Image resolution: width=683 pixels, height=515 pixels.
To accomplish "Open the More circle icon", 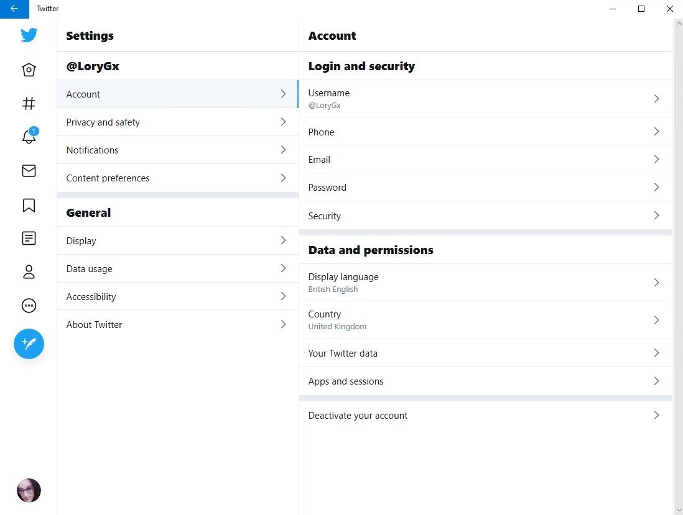I will coord(29,306).
